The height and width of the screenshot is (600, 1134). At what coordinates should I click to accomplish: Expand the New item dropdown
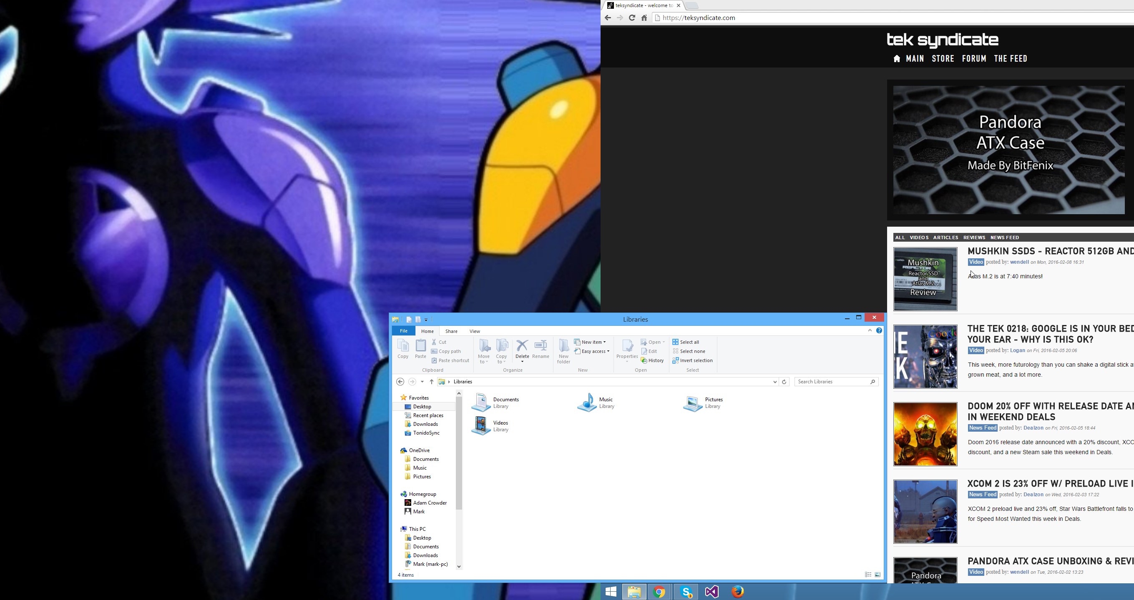(590, 342)
